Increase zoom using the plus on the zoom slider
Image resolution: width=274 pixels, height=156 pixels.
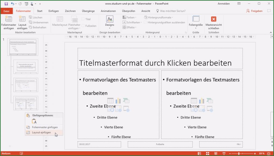click(x=255, y=154)
